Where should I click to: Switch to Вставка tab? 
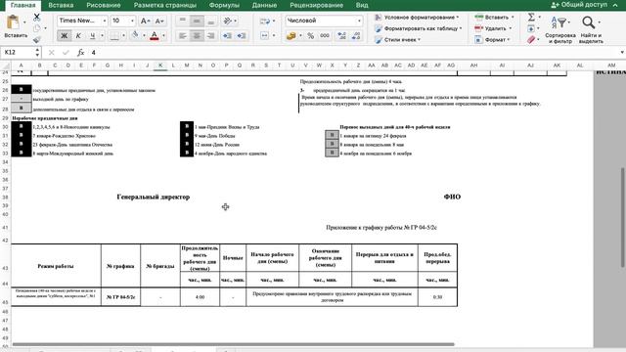tap(61, 5)
